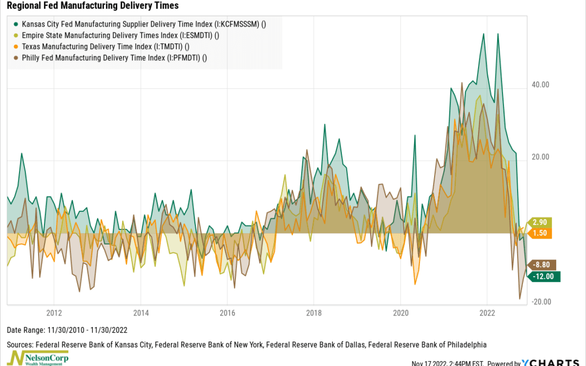Viewport: 586px width, 366px height.
Task: Click the brown Philly Fed legend dot
Action: coord(16,58)
